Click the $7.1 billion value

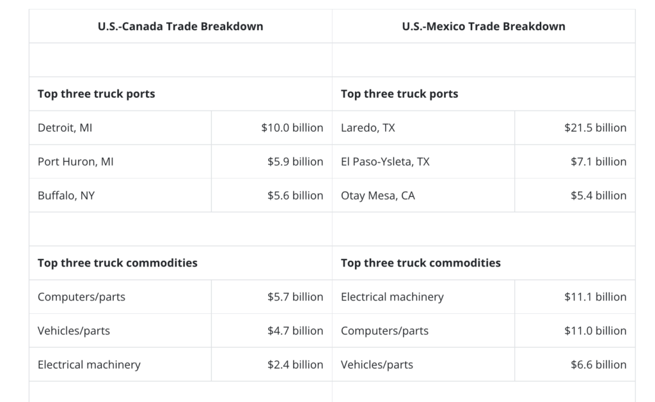pos(598,162)
